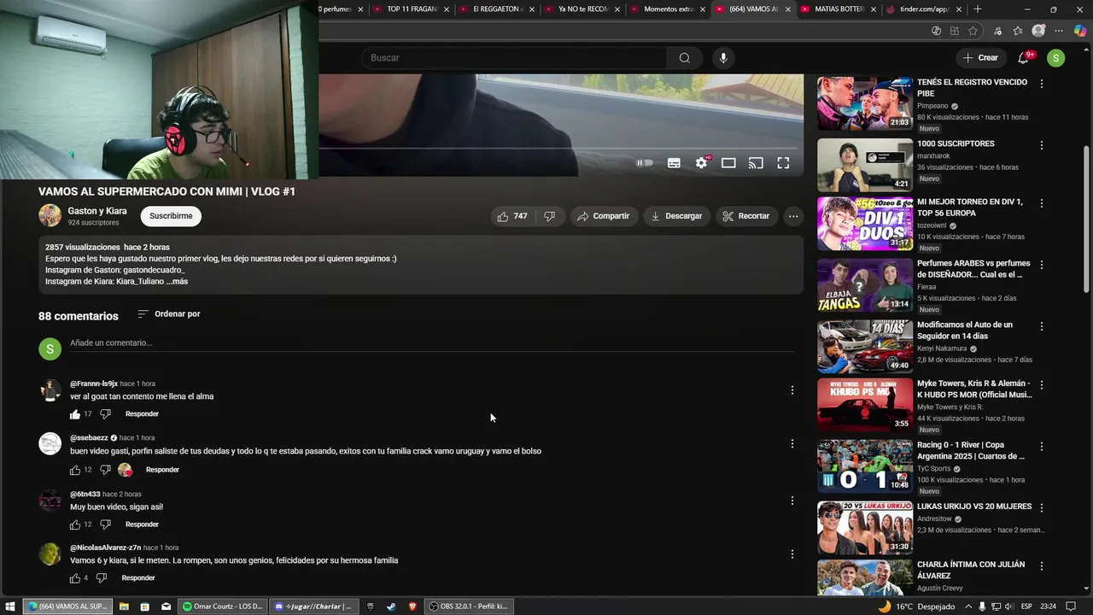1093x615 pixels.
Task: Click the Añade un comentario field
Action: [431, 343]
